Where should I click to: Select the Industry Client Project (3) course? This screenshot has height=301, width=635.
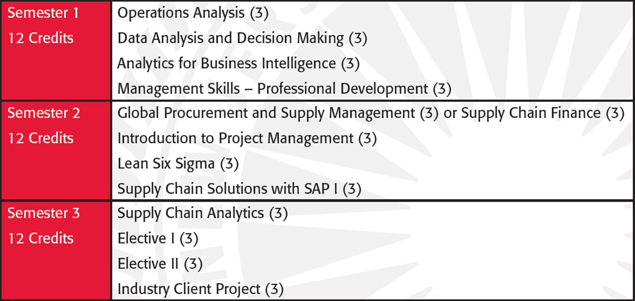pyautogui.click(x=200, y=289)
